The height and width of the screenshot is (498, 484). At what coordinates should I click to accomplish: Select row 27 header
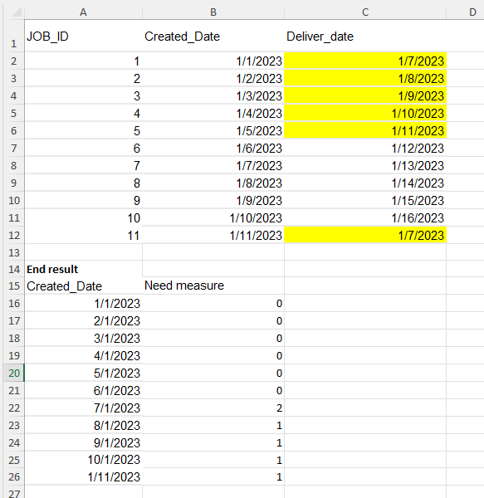click(x=13, y=491)
